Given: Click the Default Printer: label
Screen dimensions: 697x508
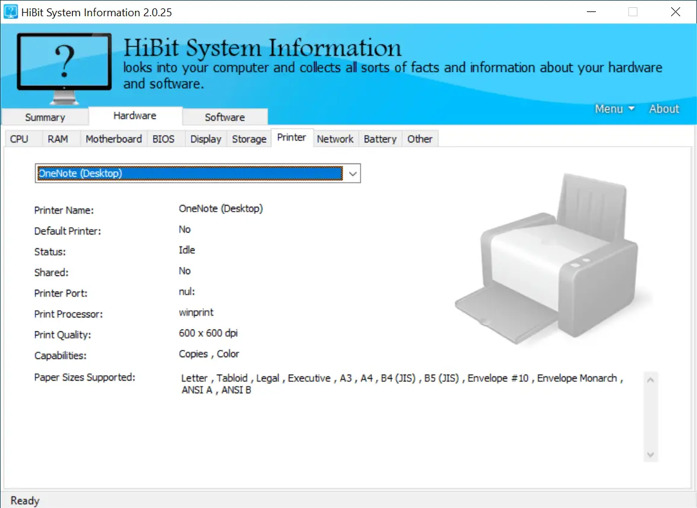Looking at the screenshot, I should tap(67, 231).
